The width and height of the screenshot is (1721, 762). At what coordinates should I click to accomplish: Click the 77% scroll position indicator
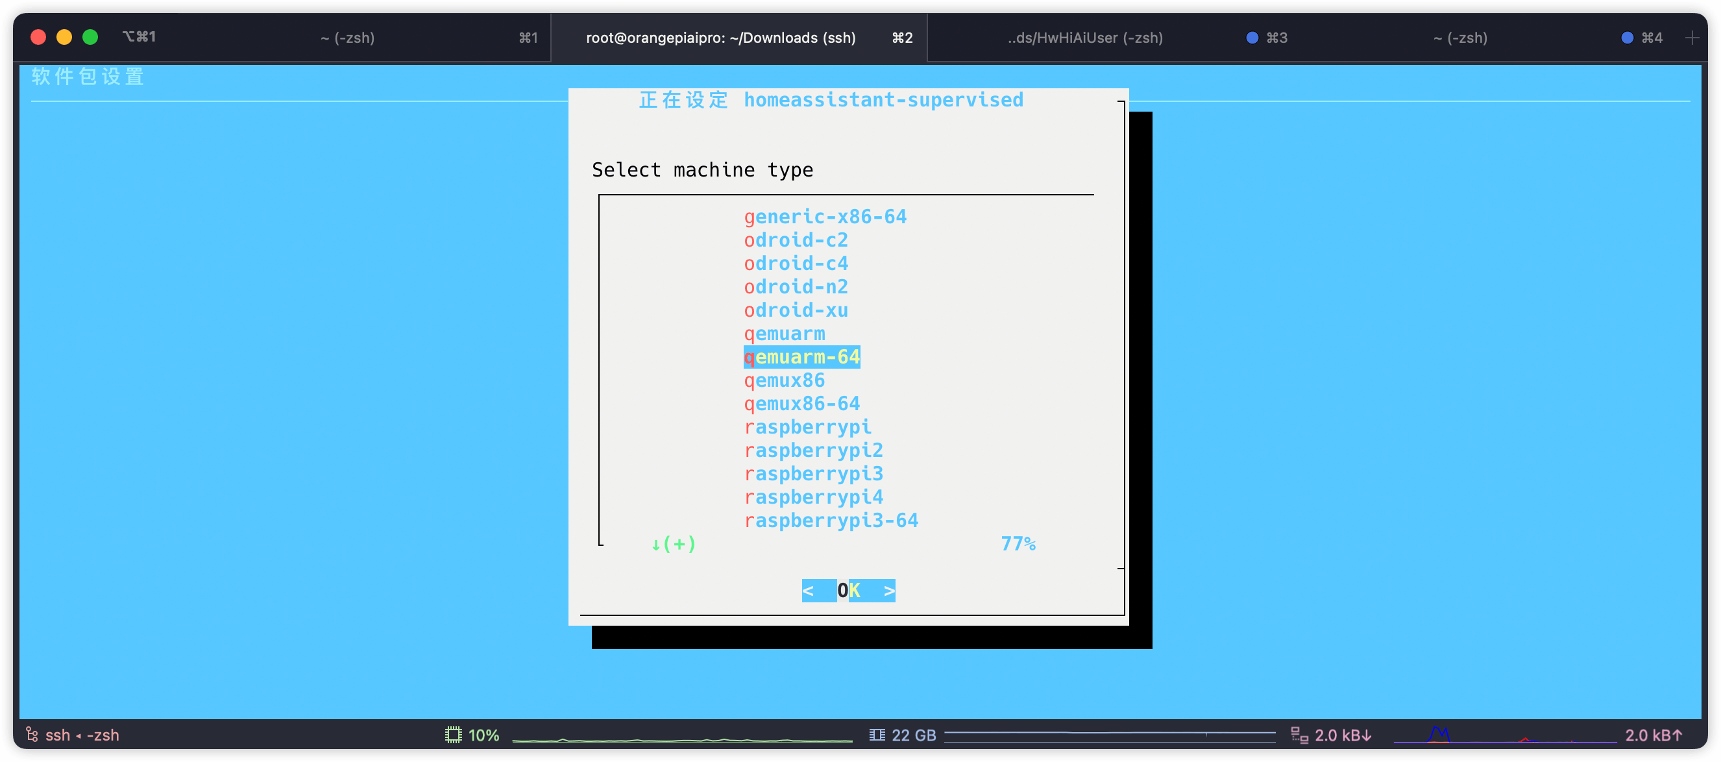point(1017,544)
